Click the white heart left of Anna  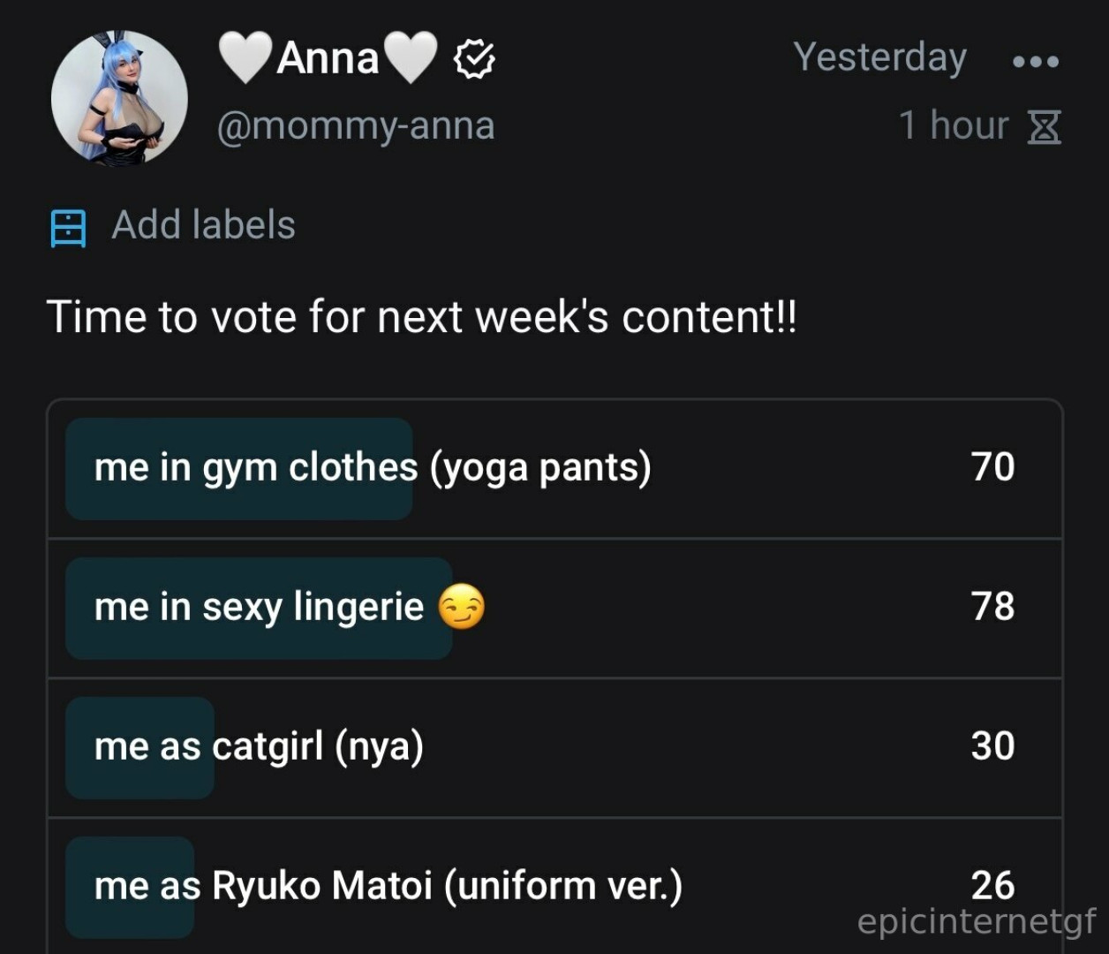click(245, 58)
